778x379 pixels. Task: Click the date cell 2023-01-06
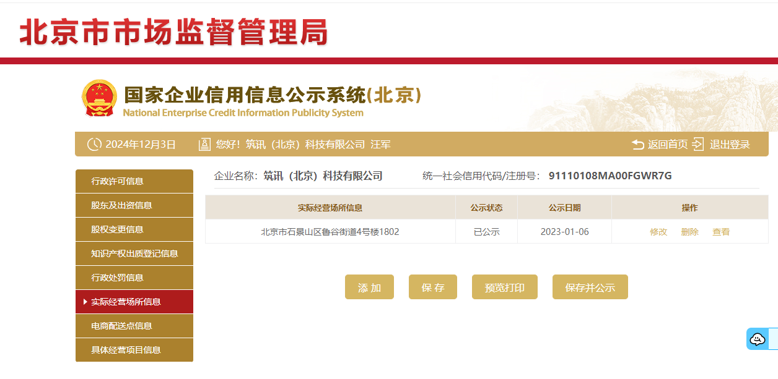point(564,232)
